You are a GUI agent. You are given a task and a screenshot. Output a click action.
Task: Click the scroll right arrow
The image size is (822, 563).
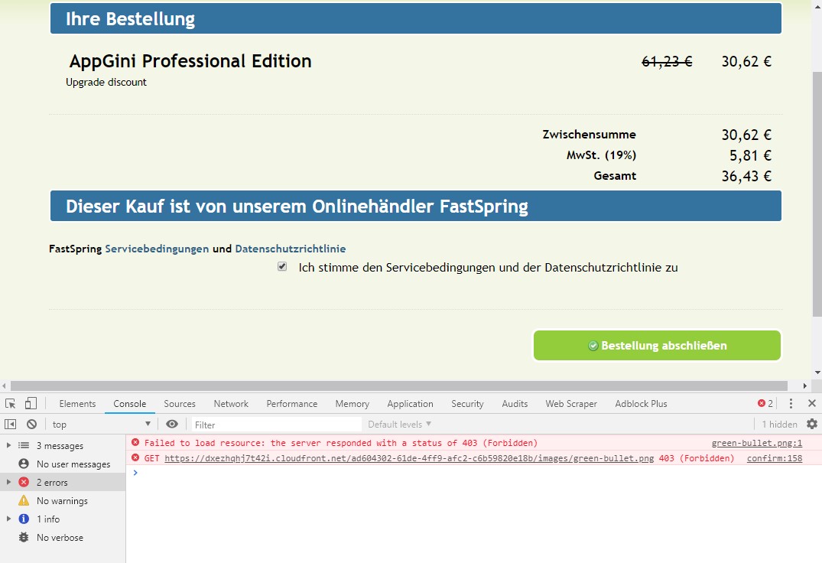[804, 386]
